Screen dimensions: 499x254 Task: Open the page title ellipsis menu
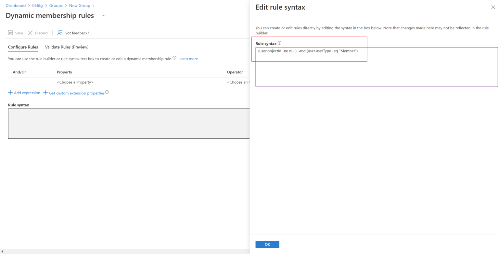(x=103, y=16)
